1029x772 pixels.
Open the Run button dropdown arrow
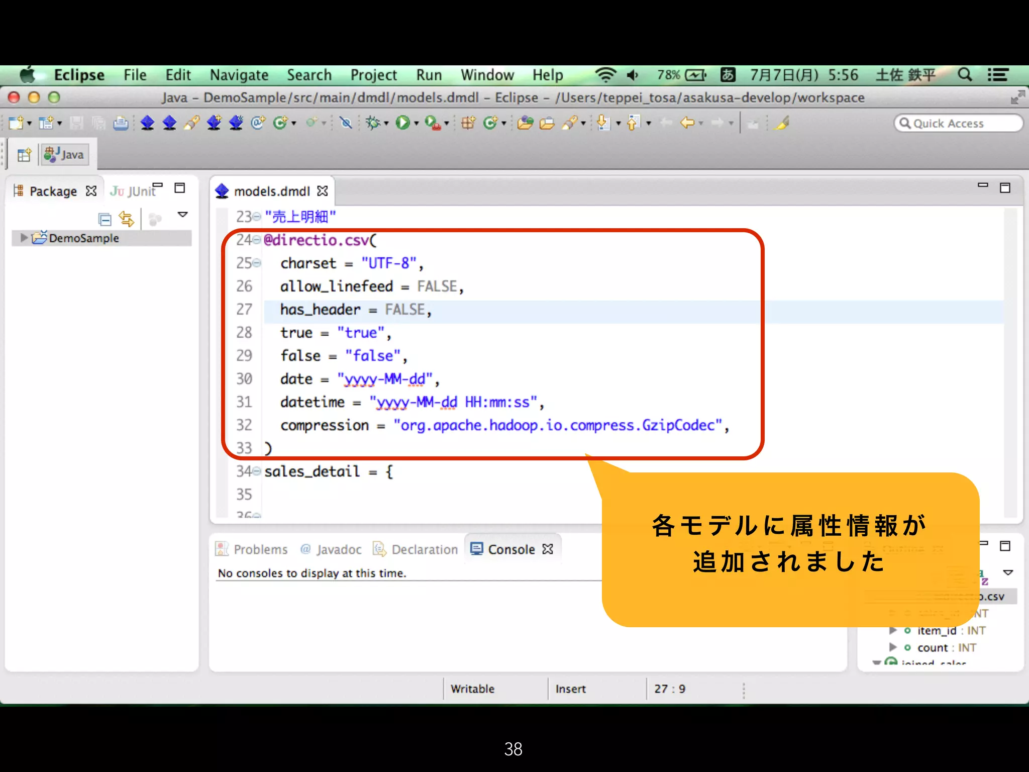(416, 123)
